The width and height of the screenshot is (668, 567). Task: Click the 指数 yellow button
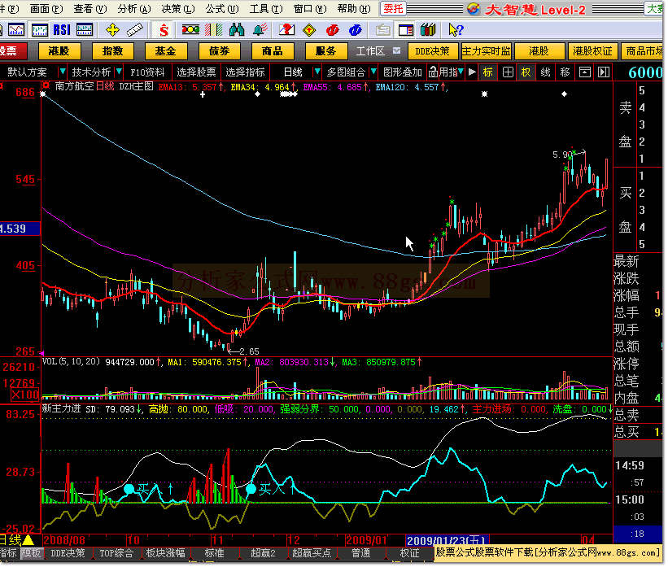[112, 51]
